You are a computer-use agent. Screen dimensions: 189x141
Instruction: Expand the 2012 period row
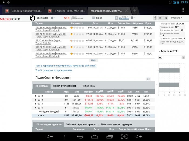pyautogui.click(x=36, y=96)
